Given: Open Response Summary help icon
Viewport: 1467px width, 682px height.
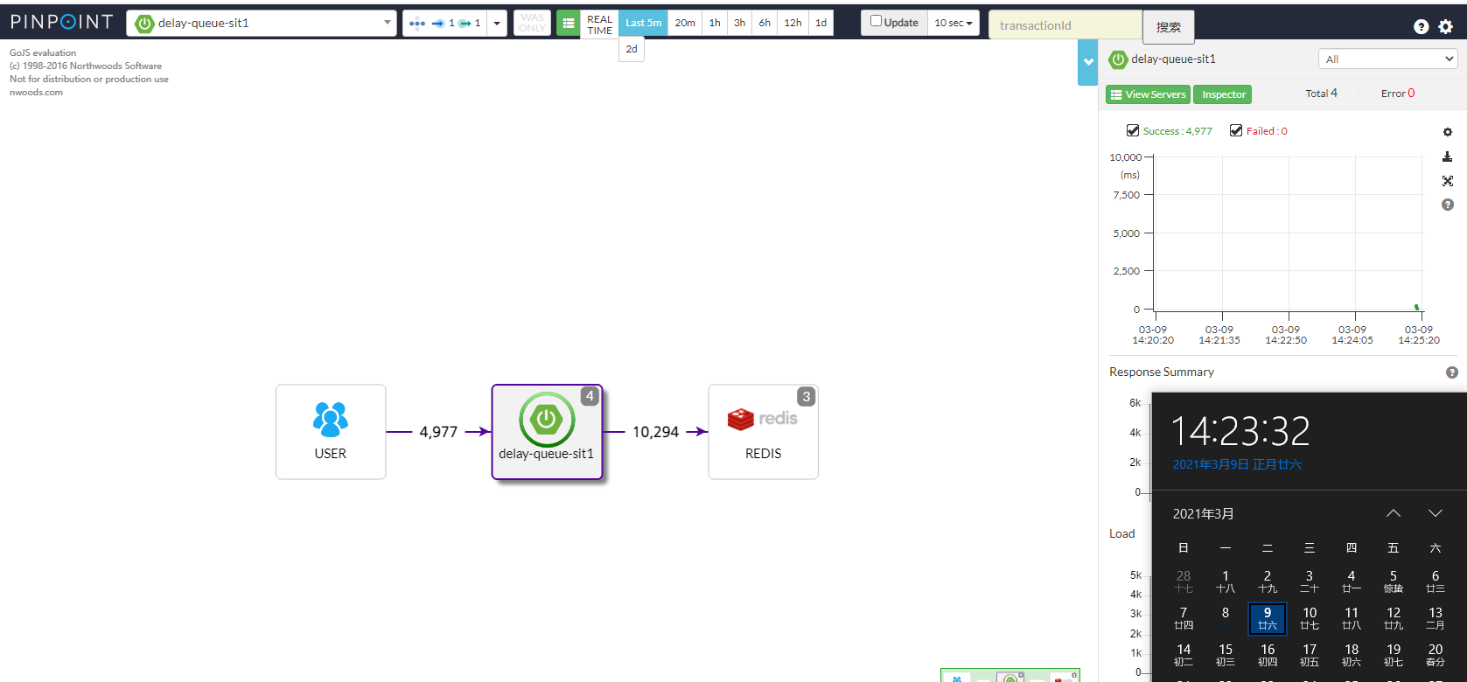Looking at the screenshot, I should (x=1452, y=372).
